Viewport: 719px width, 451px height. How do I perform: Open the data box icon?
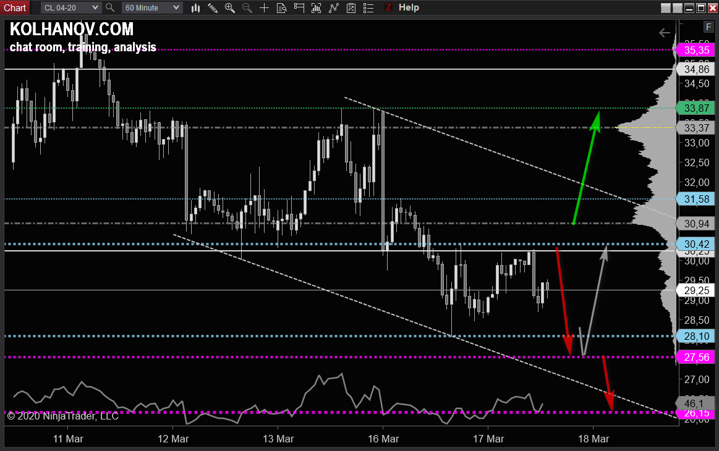(x=281, y=8)
